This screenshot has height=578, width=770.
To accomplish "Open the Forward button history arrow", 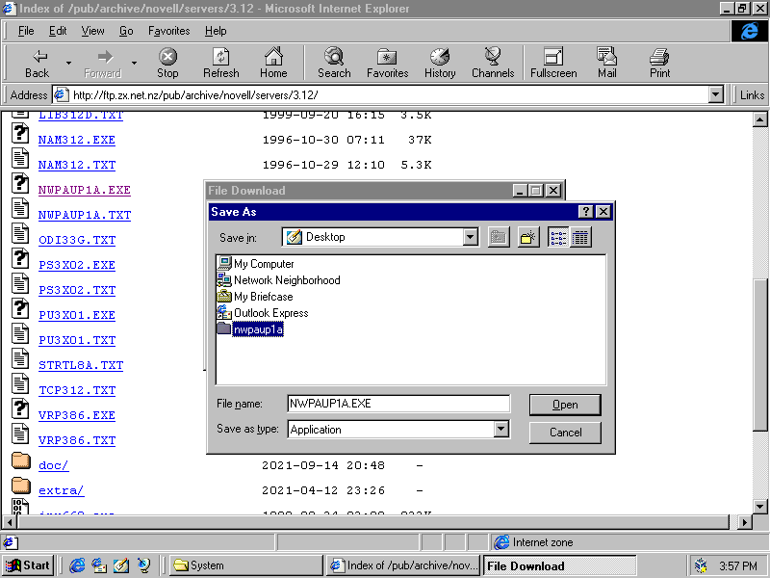I will pos(134,63).
